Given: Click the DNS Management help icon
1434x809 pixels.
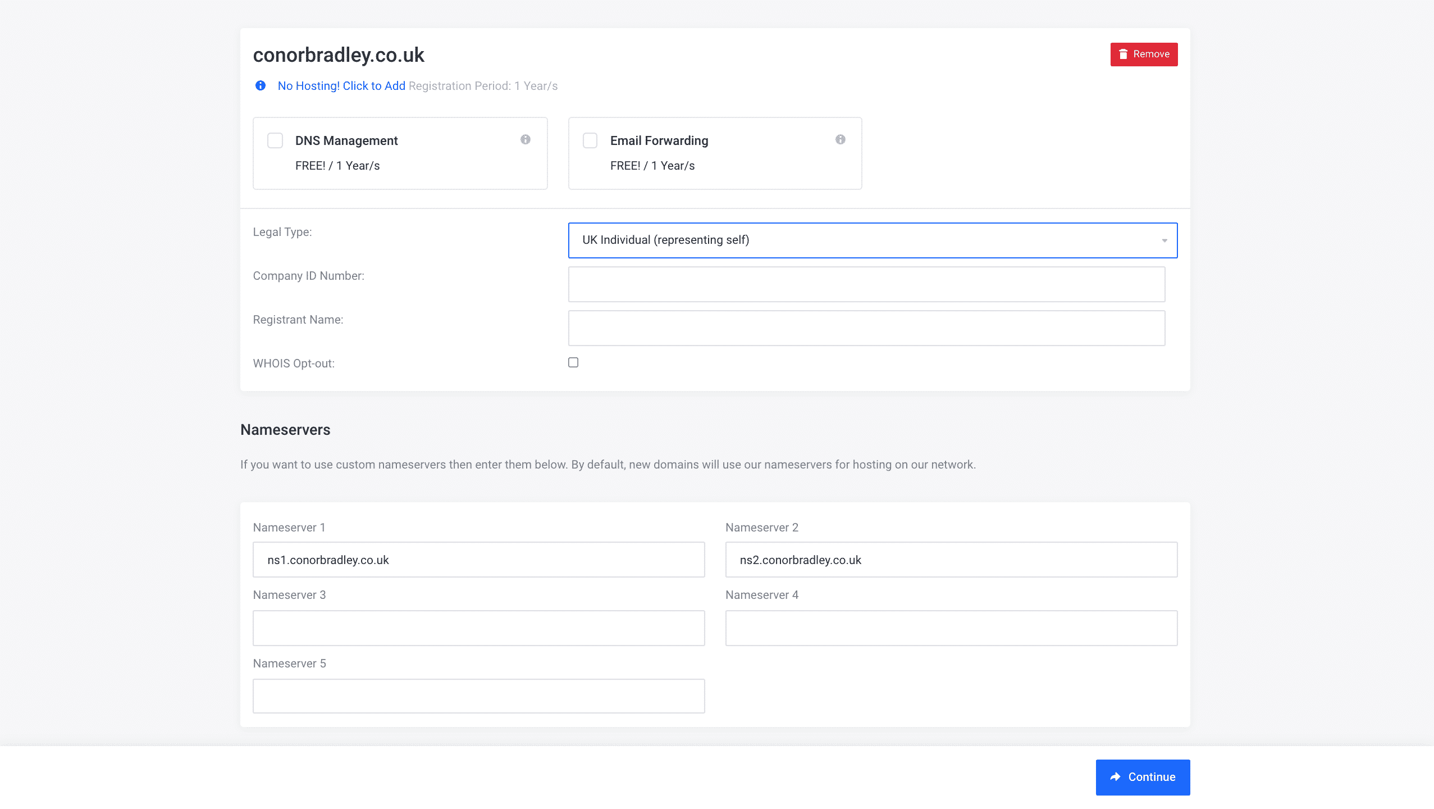Looking at the screenshot, I should (x=526, y=139).
